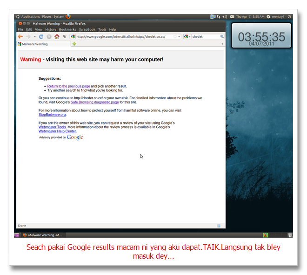Click the show desktop icon in bottom panel
The image size is (307, 275).
17,235
